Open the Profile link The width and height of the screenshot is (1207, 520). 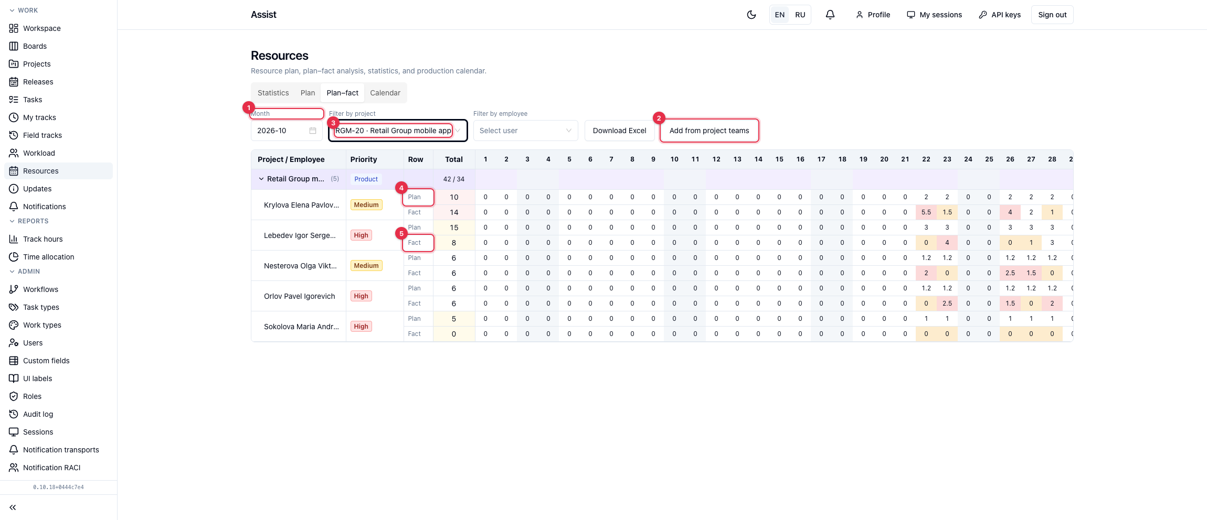pos(873,15)
